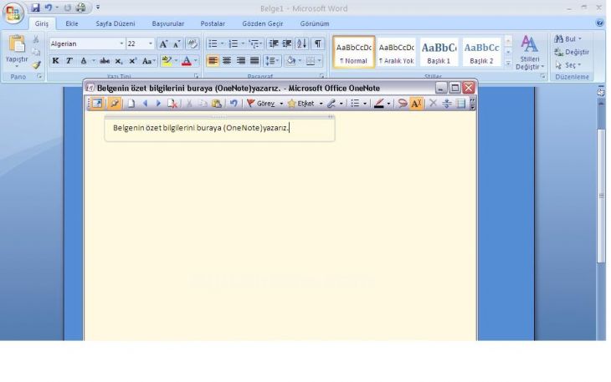Create a new page in OneNote toolbar
611x382 pixels.
(x=131, y=104)
